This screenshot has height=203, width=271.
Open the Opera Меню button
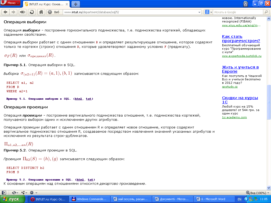point(11,3)
